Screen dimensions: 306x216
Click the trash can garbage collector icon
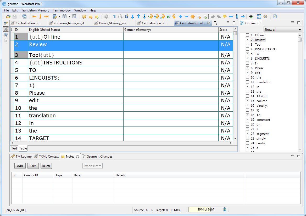[225, 209]
